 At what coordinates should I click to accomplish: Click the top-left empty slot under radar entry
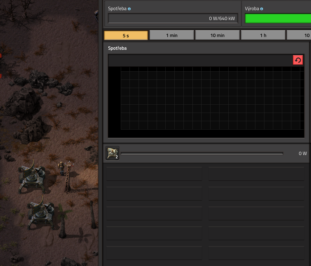tap(154, 174)
